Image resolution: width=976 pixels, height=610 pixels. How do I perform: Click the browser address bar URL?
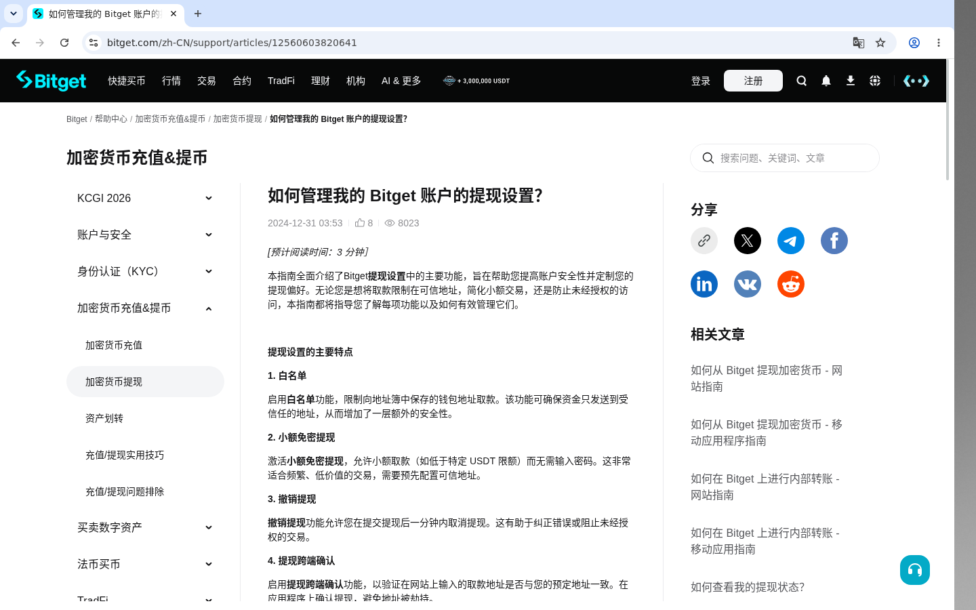[x=232, y=43]
